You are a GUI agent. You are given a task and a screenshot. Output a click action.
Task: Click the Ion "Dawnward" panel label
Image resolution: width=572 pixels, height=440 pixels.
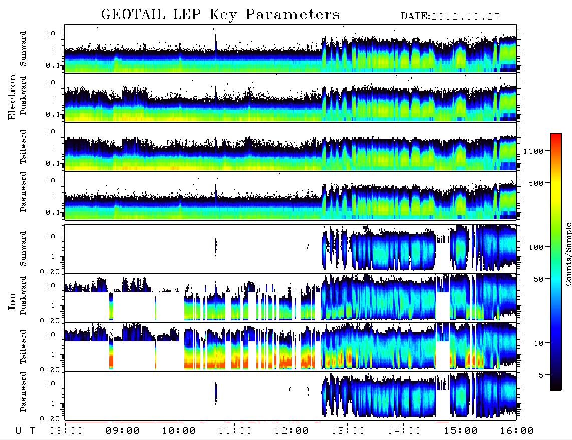tap(23, 392)
